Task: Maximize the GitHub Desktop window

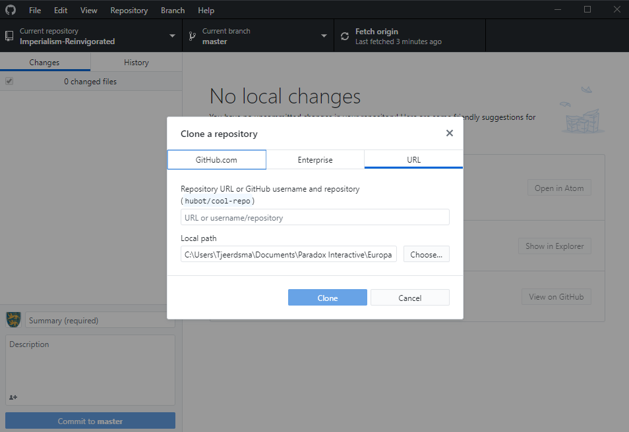Action: pos(587,9)
